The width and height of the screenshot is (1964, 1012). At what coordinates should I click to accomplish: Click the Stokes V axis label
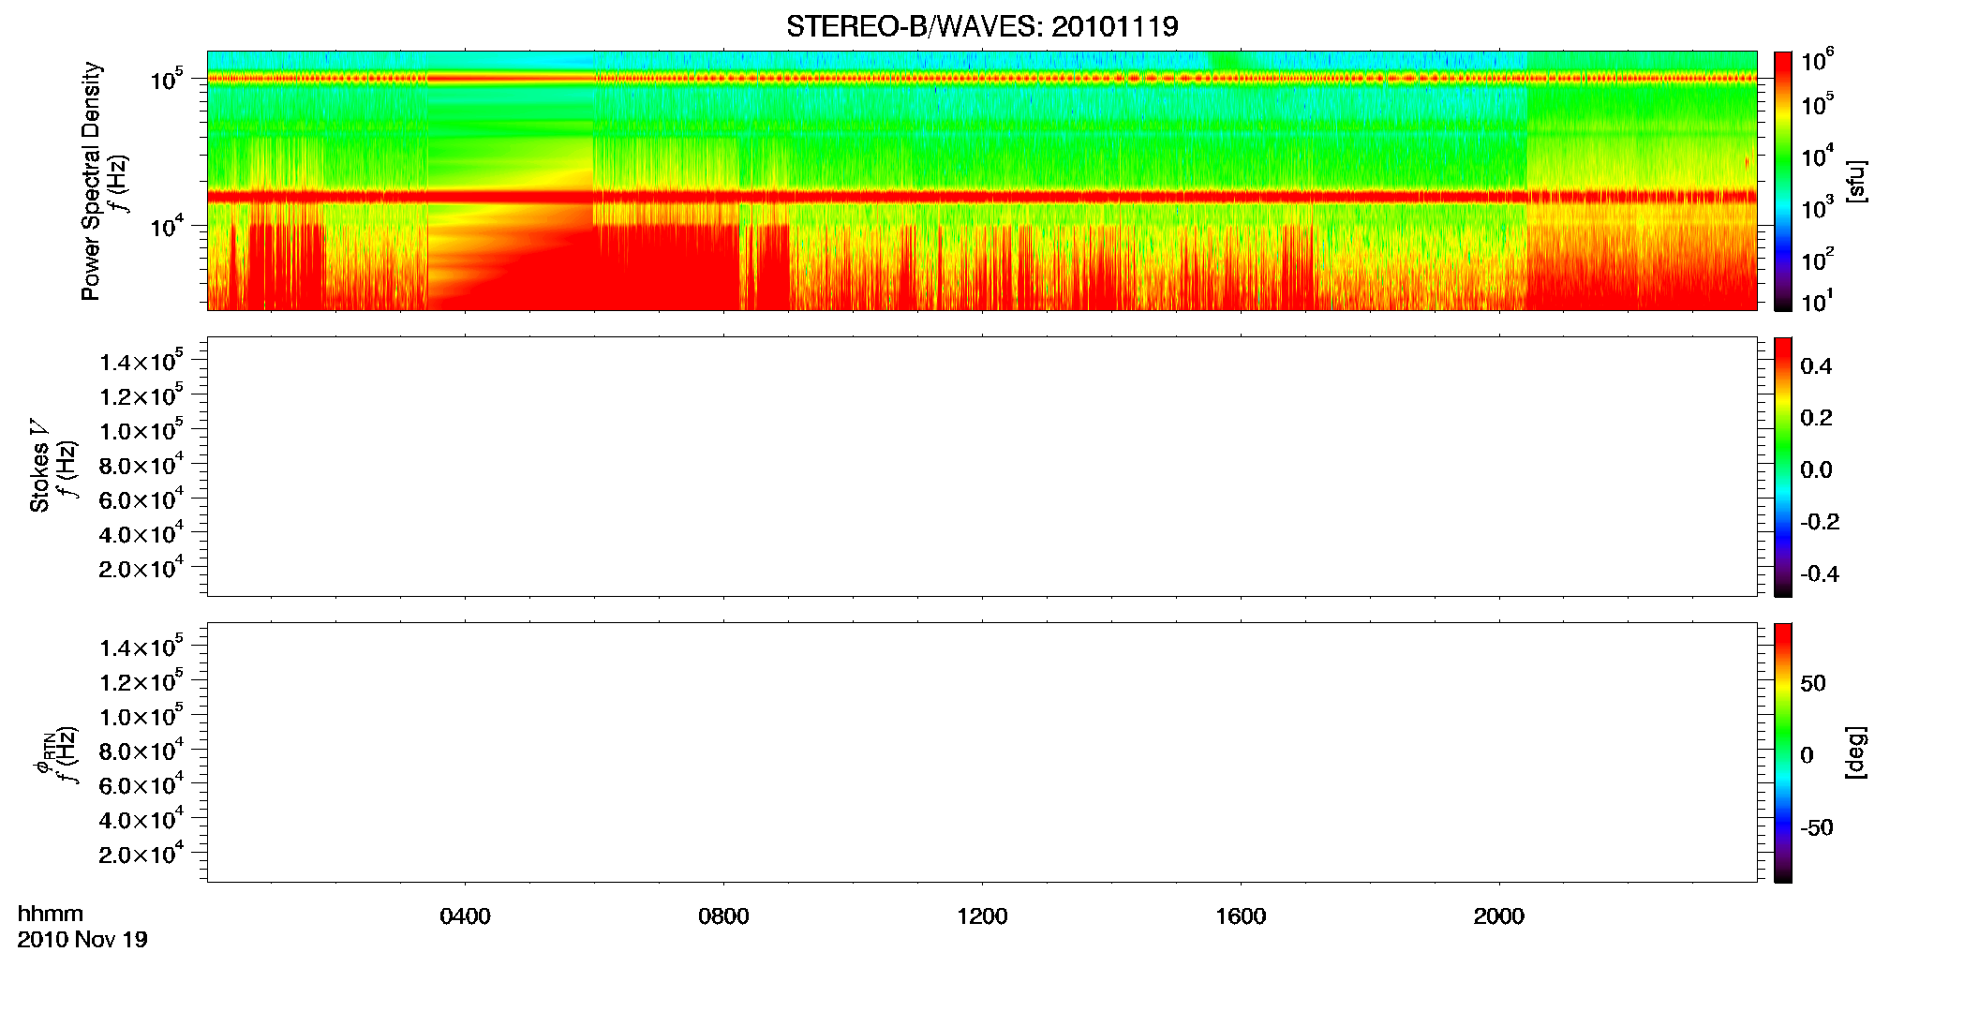tap(39, 467)
